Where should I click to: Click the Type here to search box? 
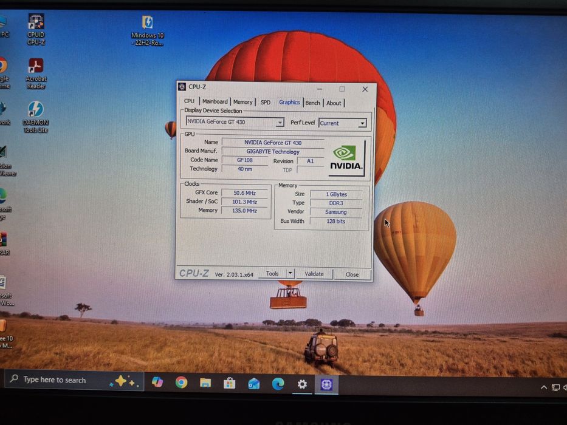[74, 380]
